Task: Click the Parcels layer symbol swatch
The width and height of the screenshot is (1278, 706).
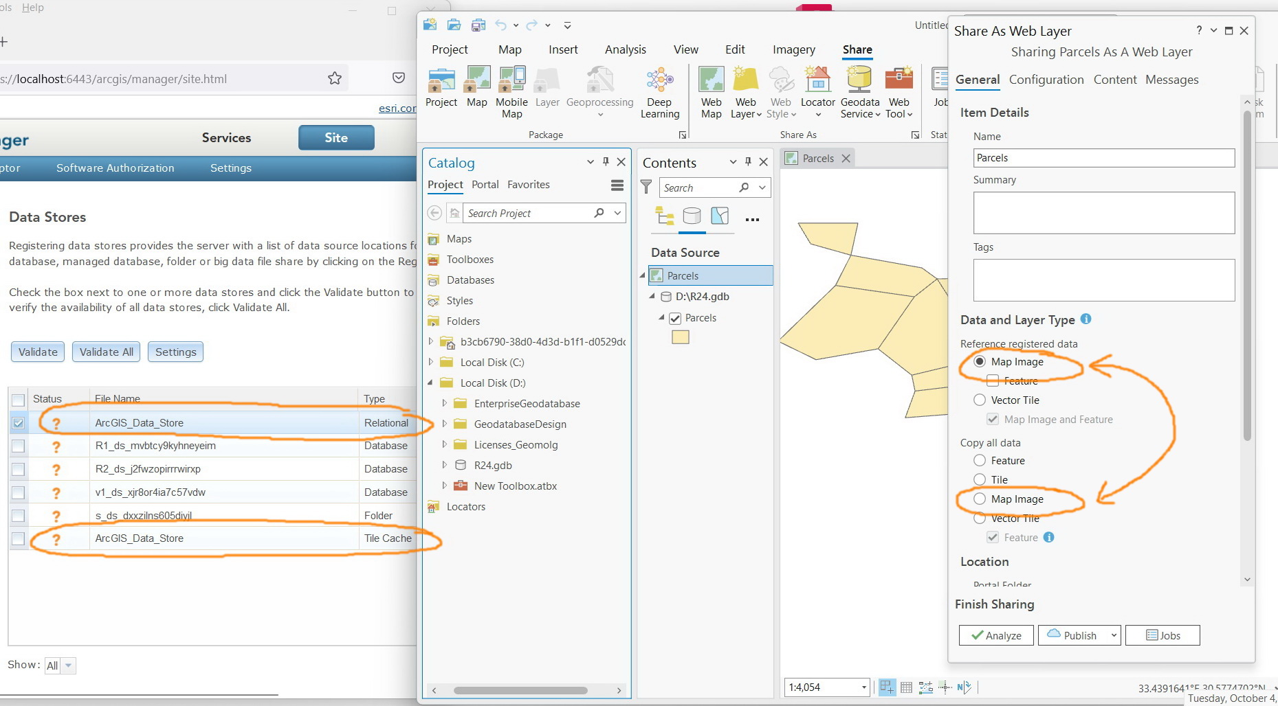Action: point(680,337)
